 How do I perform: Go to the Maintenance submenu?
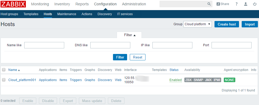[x=67, y=14]
